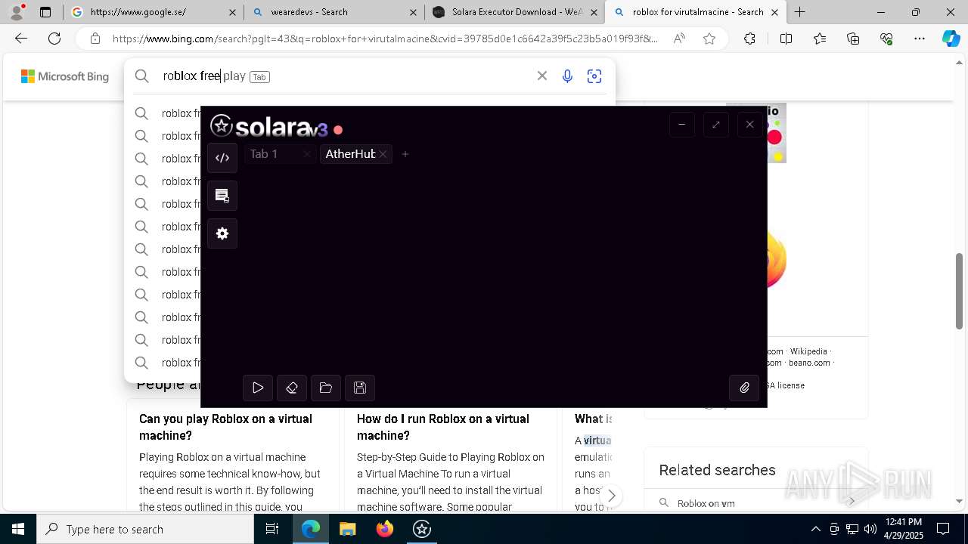This screenshot has width=968, height=544.
Task: Save script with Solara floppy disk icon
Action: pos(360,388)
